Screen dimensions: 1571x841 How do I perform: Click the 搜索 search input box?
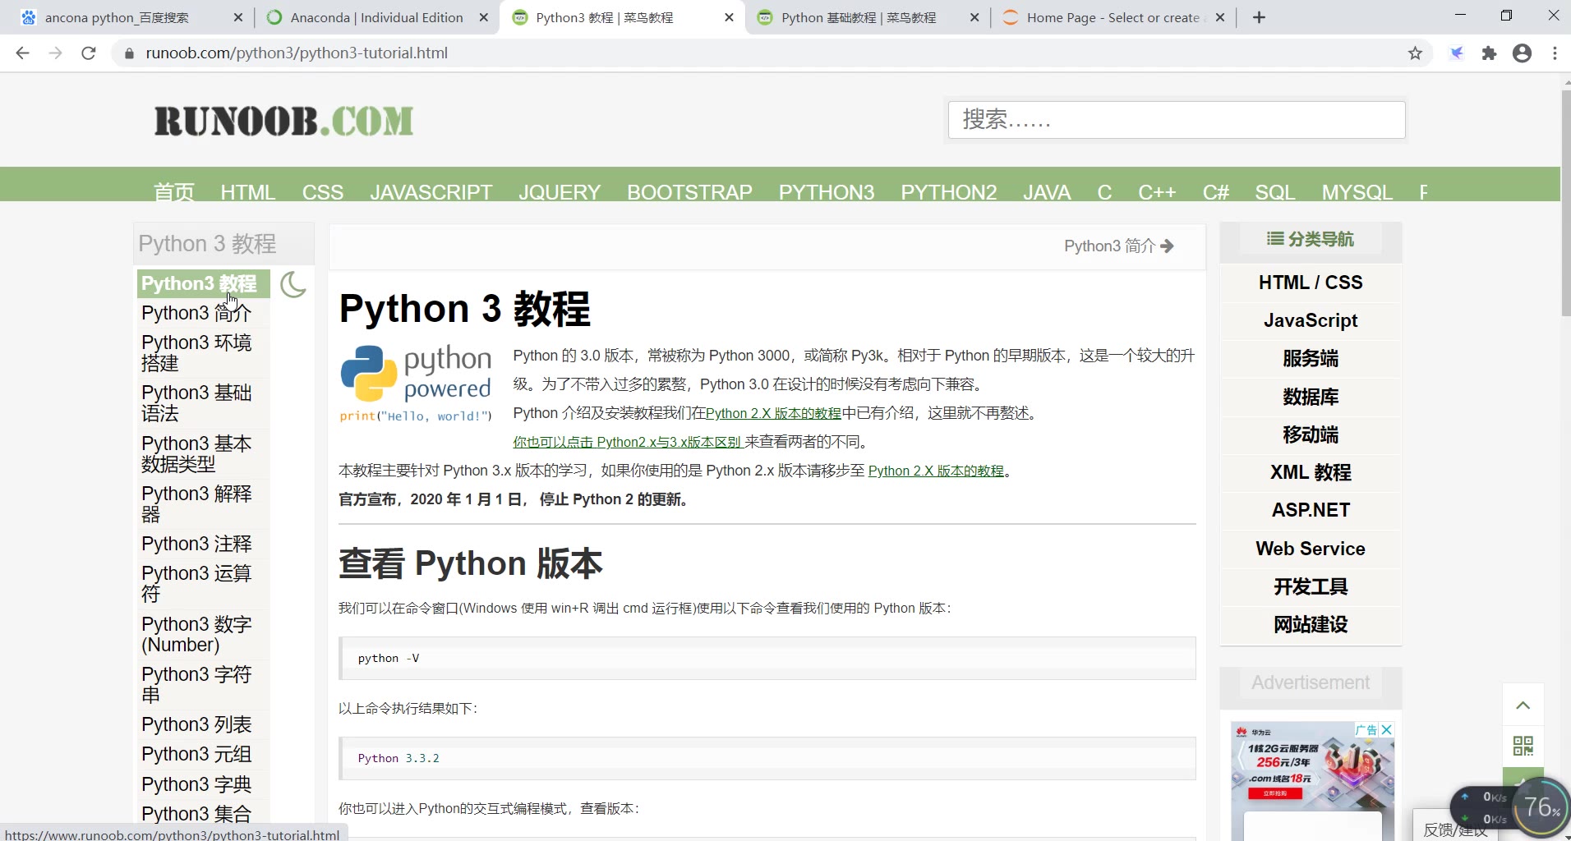pyautogui.click(x=1176, y=120)
